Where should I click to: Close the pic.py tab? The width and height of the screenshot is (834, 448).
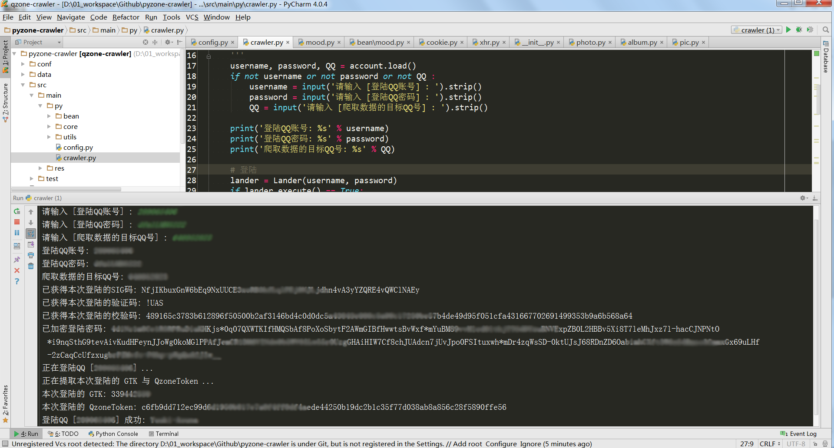(x=704, y=43)
